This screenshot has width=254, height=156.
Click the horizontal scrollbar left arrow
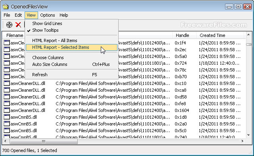[5, 141]
